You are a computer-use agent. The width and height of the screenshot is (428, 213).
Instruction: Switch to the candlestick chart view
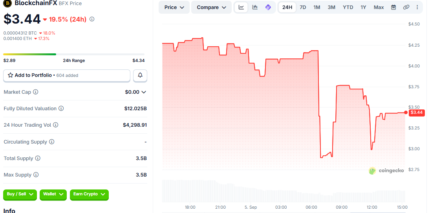[255, 7]
